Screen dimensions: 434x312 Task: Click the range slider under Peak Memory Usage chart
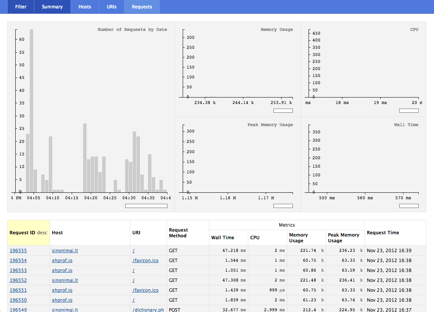point(283,206)
